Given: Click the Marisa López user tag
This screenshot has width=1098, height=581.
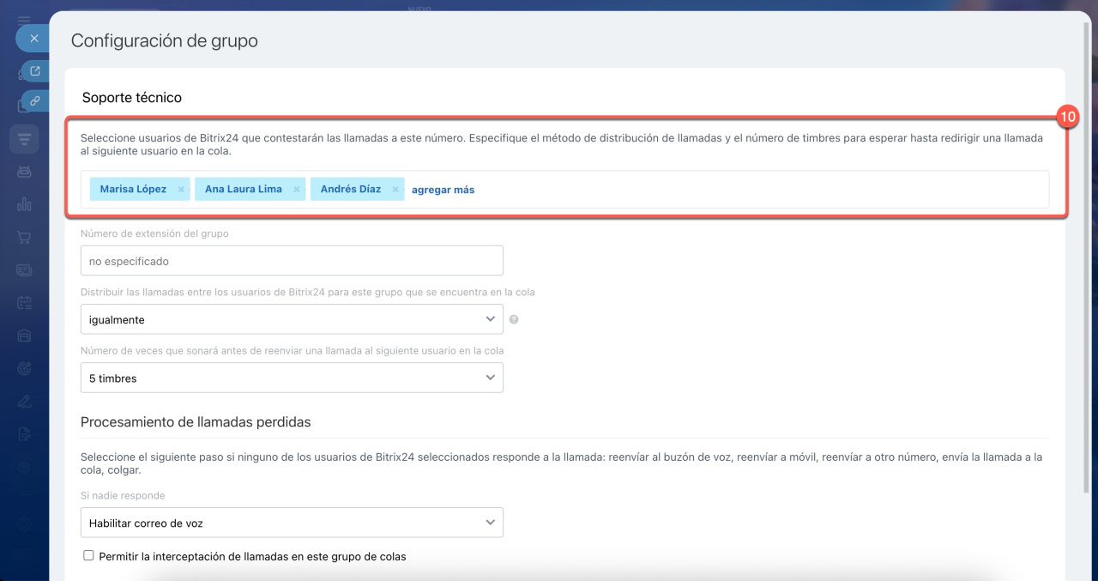Looking at the screenshot, I should 133,190.
